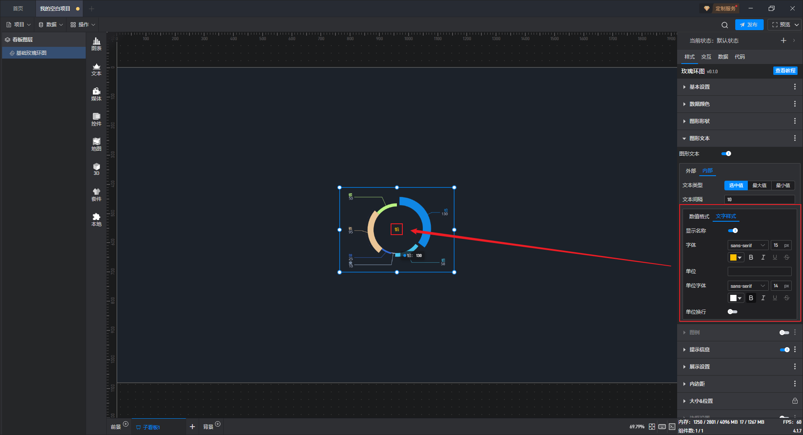Open the 单位字体 font family dropdown
The width and height of the screenshot is (803, 435).
pos(748,286)
